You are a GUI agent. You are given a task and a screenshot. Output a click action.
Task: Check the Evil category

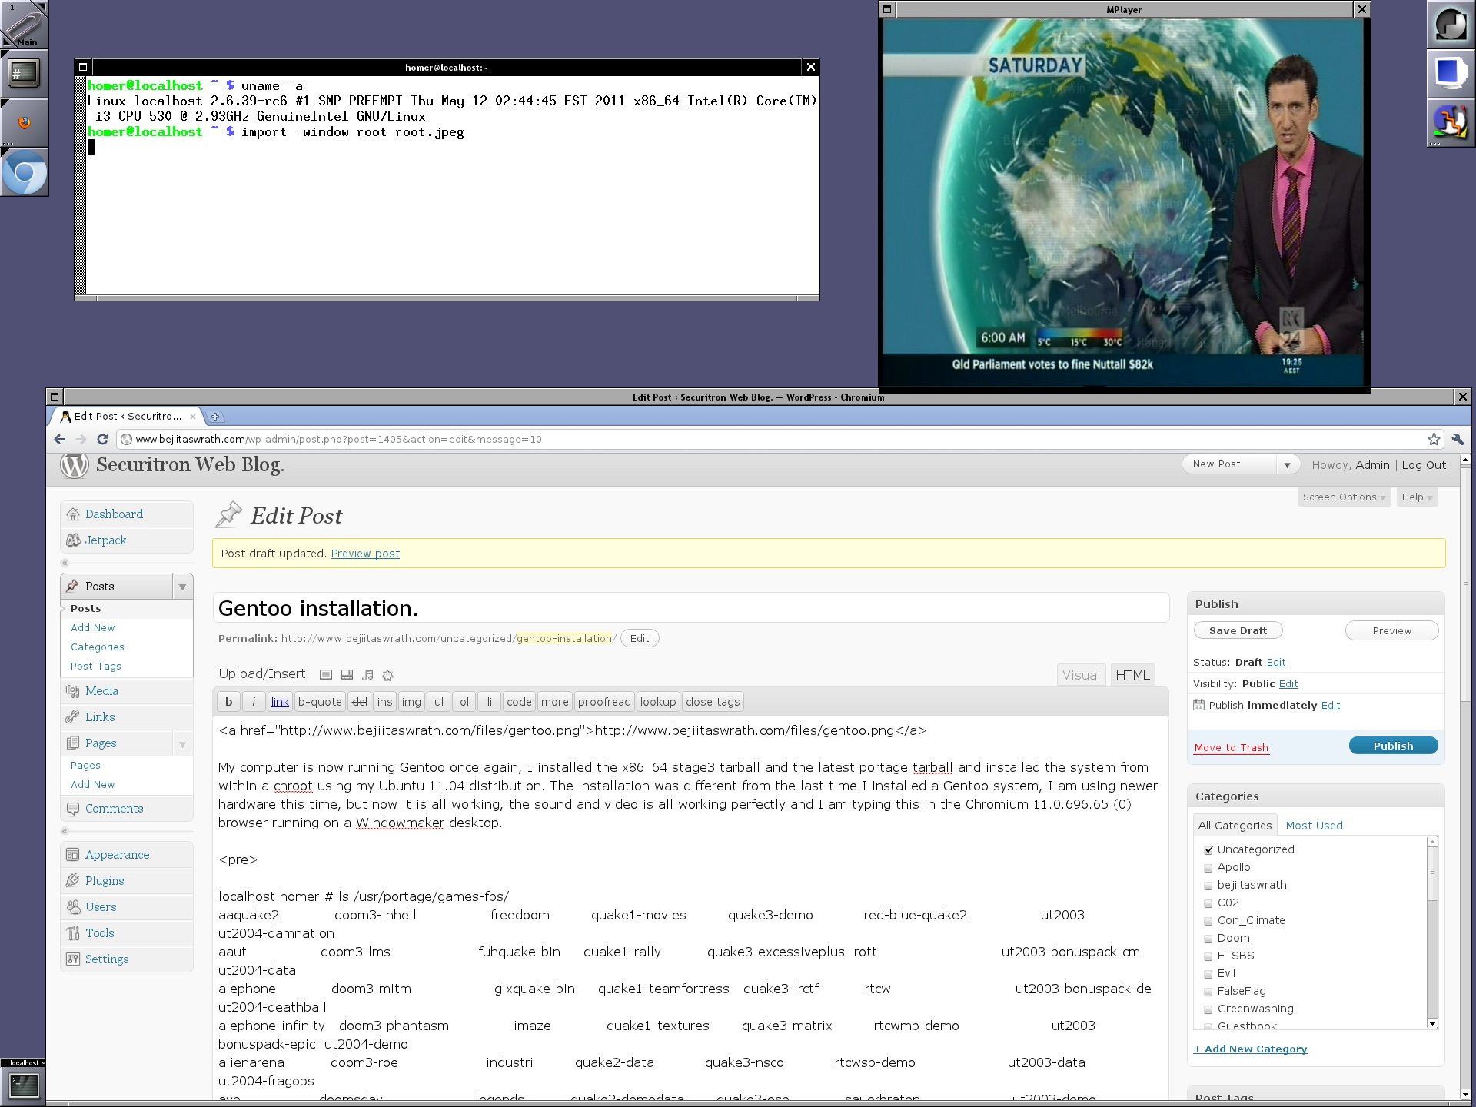coord(1208,974)
